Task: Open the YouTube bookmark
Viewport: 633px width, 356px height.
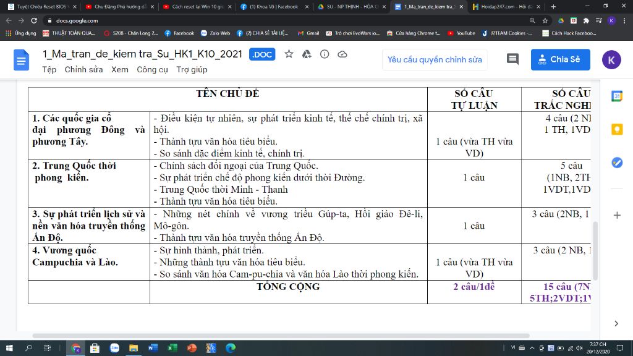Action: [461, 33]
